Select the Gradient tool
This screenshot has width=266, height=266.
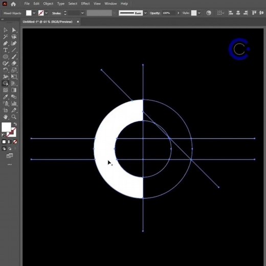14,90
